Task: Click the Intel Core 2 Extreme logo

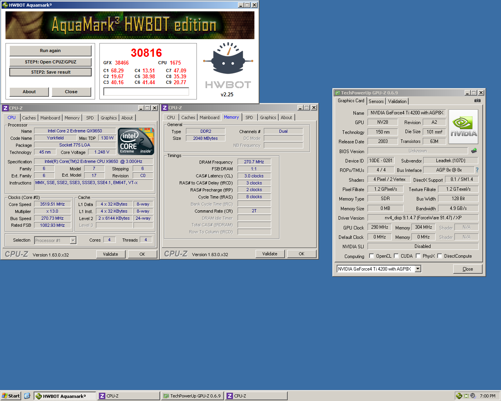Action: [136, 141]
